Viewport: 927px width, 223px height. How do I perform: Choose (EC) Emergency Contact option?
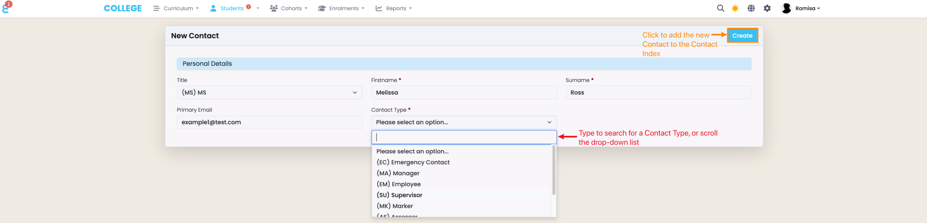(413, 162)
